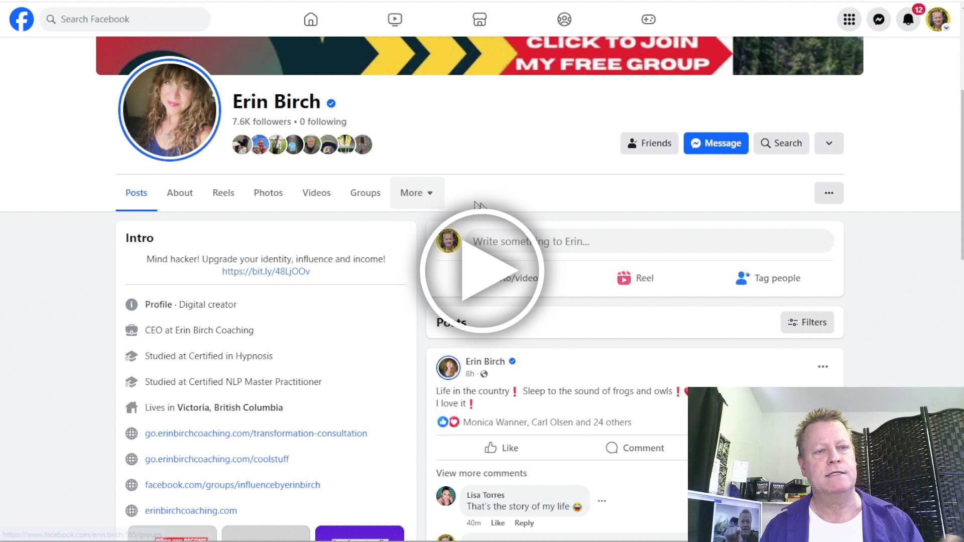Click the Friends button

[649, 143]
